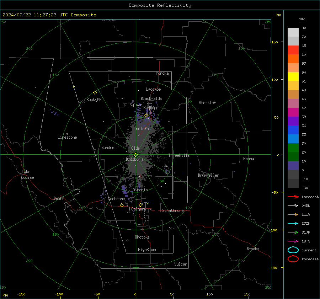This screenshot has width=320, height=299.
Task: Click the green 31JP arrow symbol
Action: pyautogui.click(x=293, y=232)
